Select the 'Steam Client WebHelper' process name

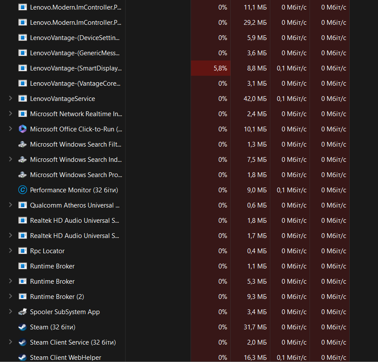point(65,357)
